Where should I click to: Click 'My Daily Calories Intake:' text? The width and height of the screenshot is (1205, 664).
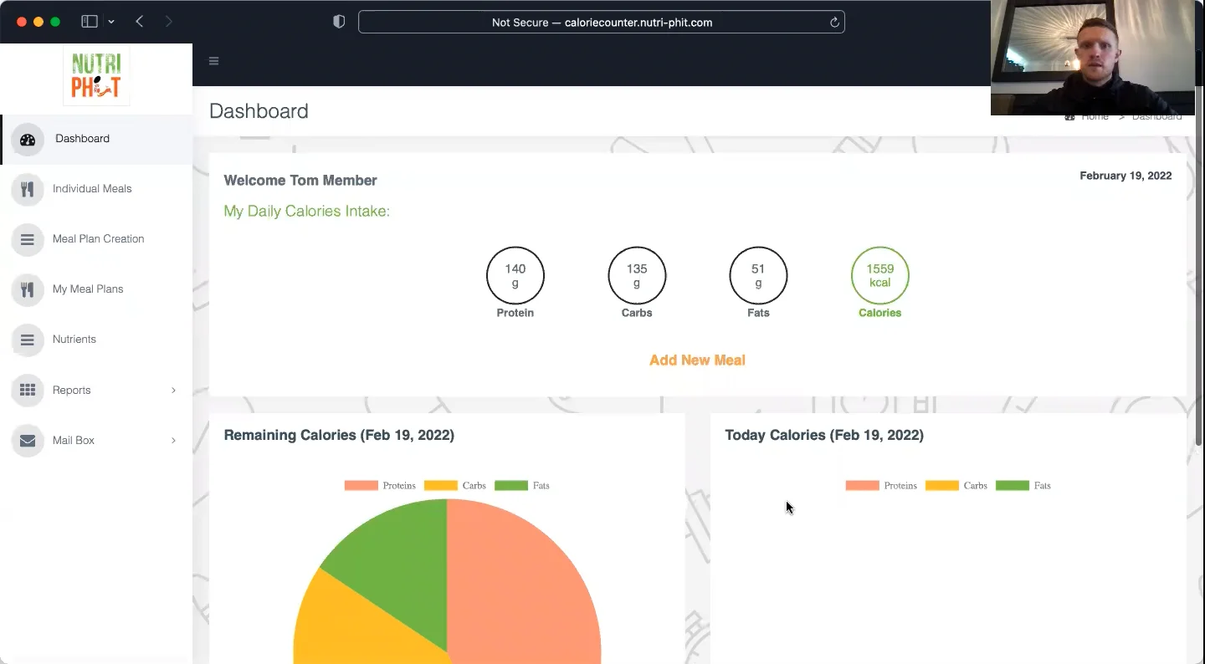(306, 212)
